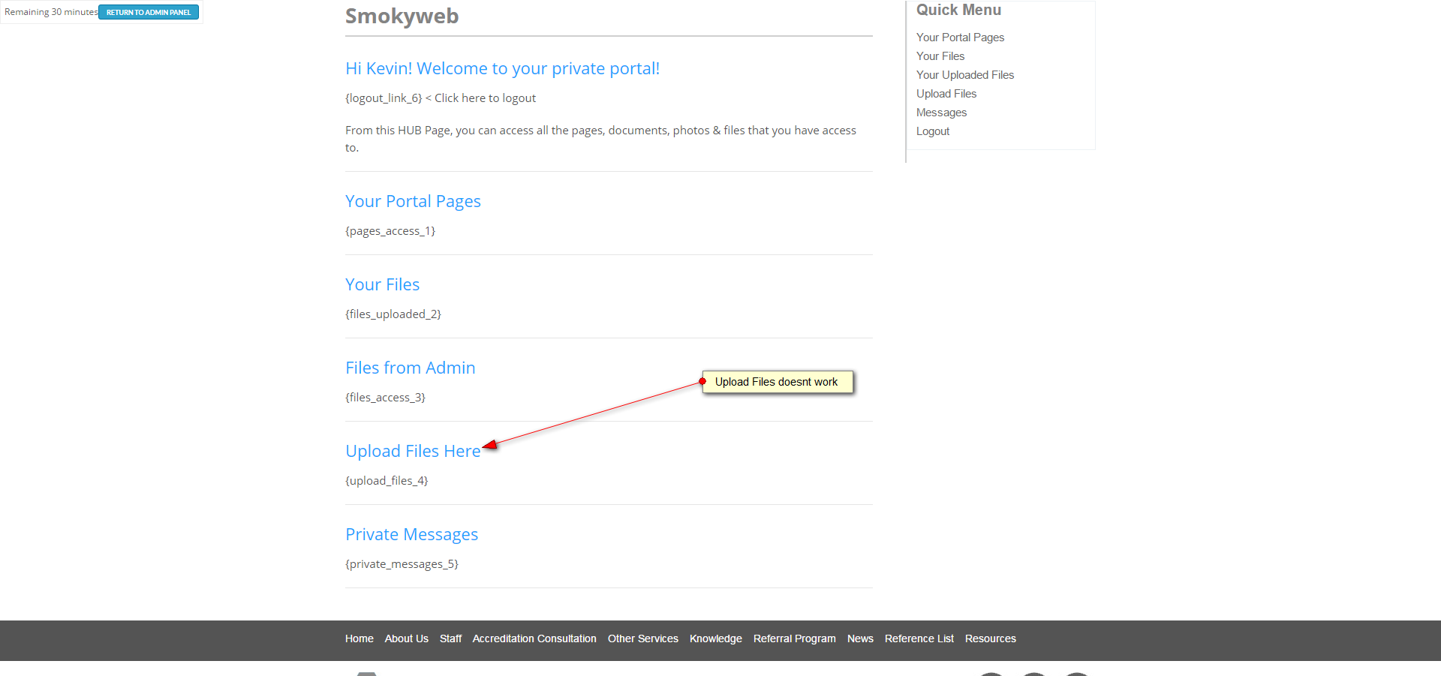1441x676 pixels.
Task: Select Your Files in Quick Menu
Action: (x=940, y=56)
